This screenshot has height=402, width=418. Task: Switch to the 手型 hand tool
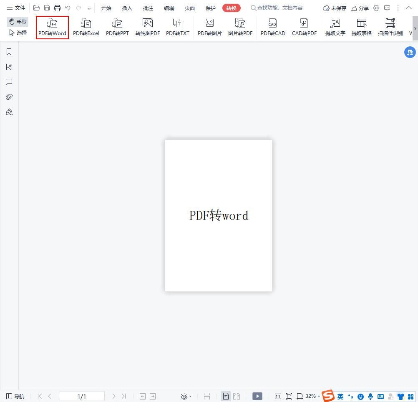click(17, 22)
